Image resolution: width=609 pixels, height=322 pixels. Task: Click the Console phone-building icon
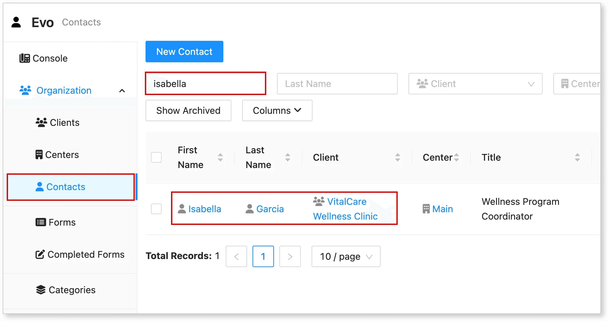(24, 58)
